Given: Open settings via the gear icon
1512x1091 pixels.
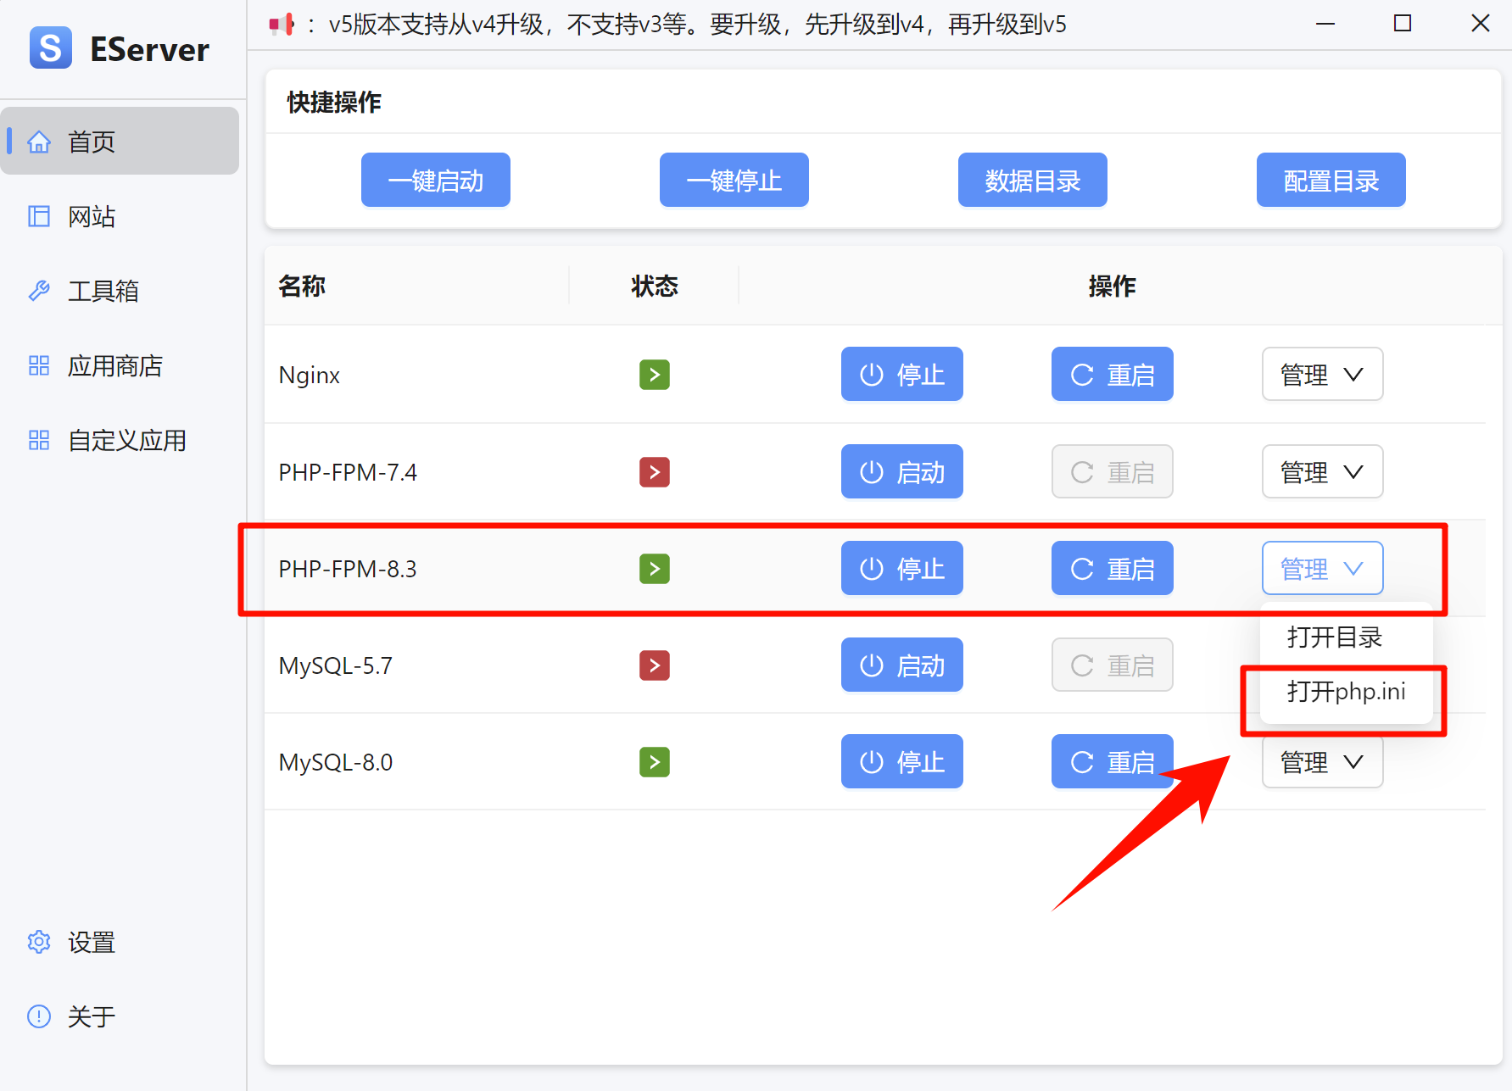Looking at the screenshot, I should 39,942.
